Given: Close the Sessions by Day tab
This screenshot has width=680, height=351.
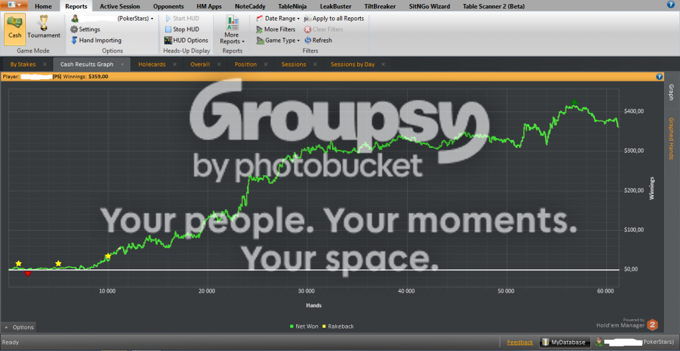Looking at the screenshot, I should [383, 64].
